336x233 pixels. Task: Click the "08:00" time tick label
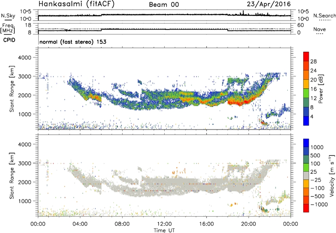coord(122,224)
